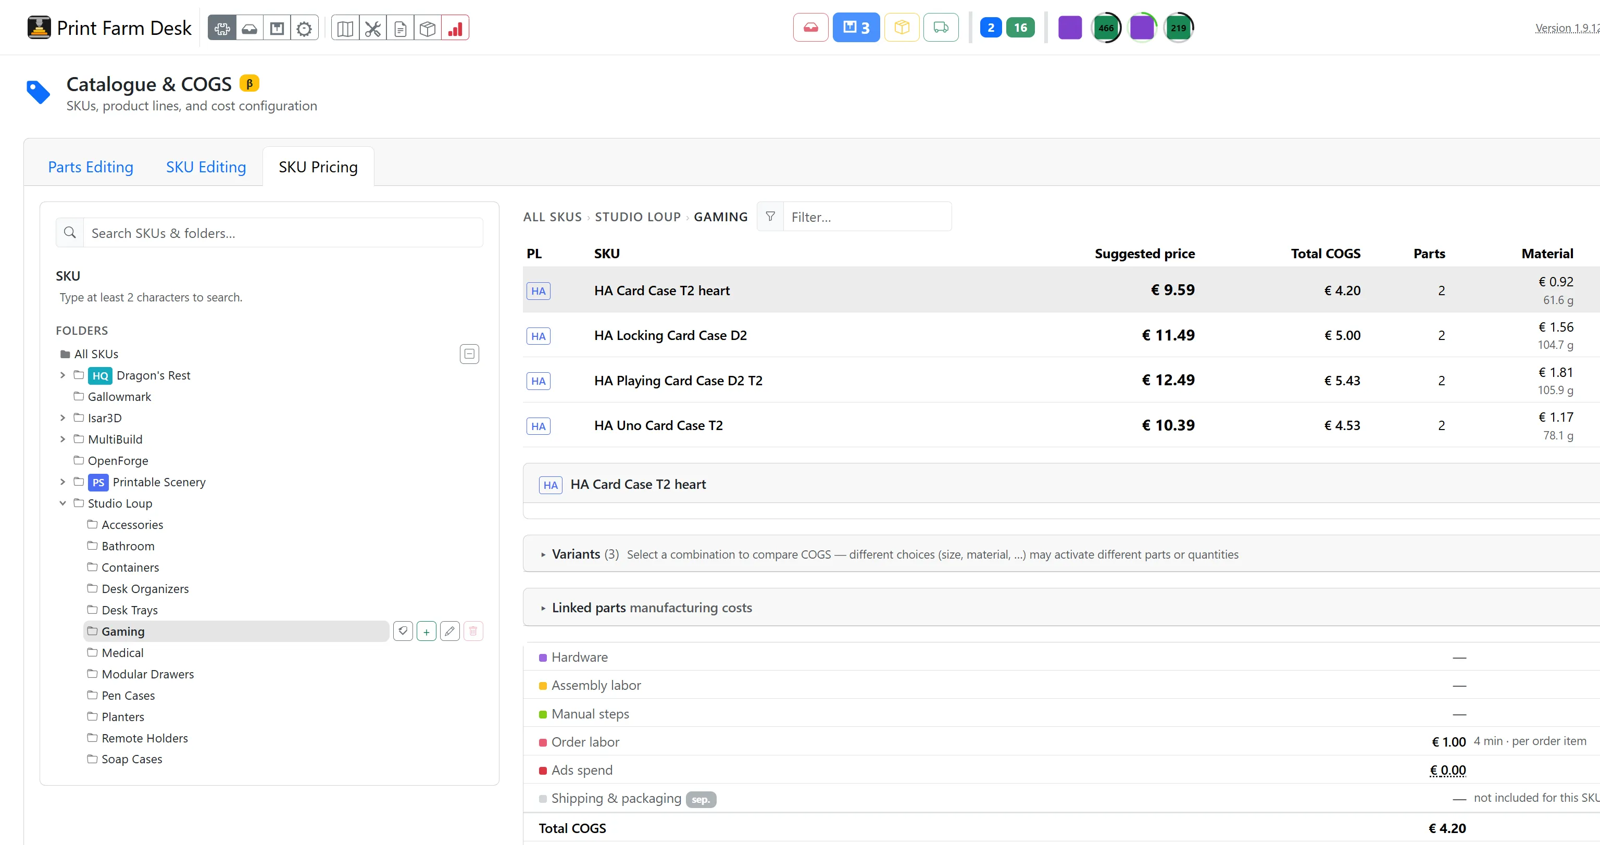Select the HA Uno Card Case T2 row
The height and width of the screenshot is (845, 1600).
[x=1061, y=425]
